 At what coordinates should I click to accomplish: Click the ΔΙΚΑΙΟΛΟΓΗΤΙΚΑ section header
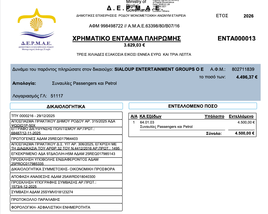click(x=66, y=106)
